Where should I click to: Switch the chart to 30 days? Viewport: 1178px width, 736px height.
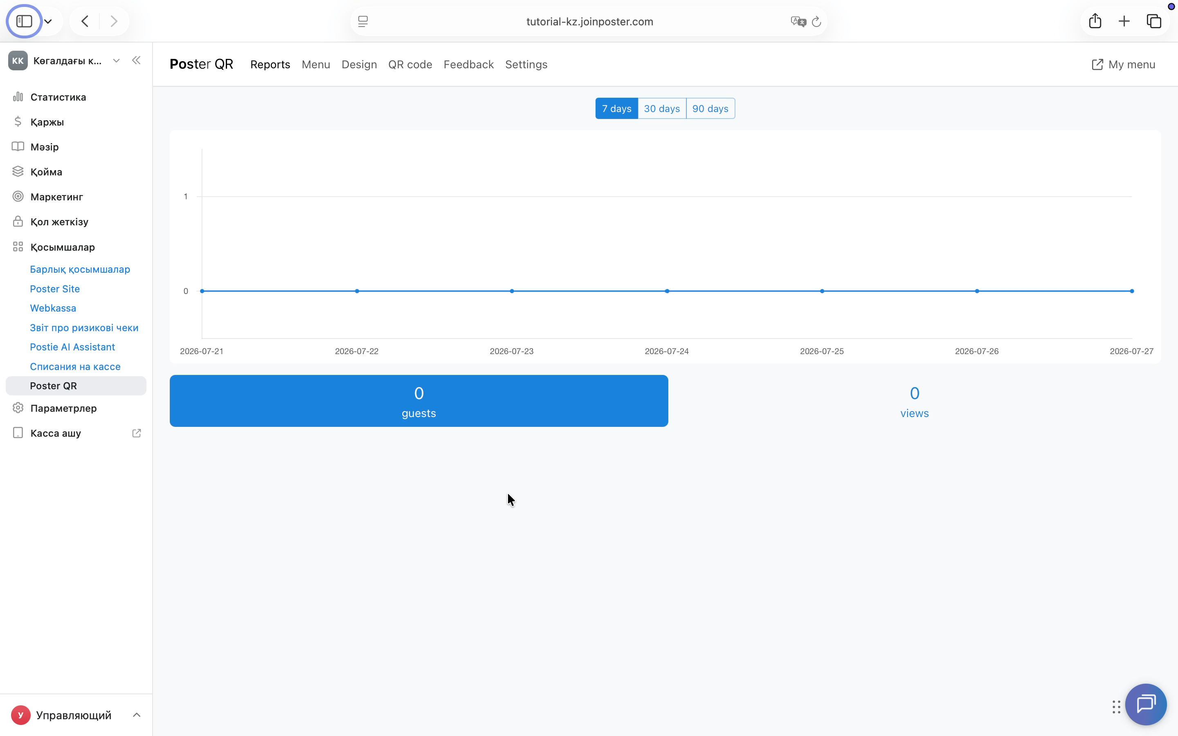pos(661,108)
